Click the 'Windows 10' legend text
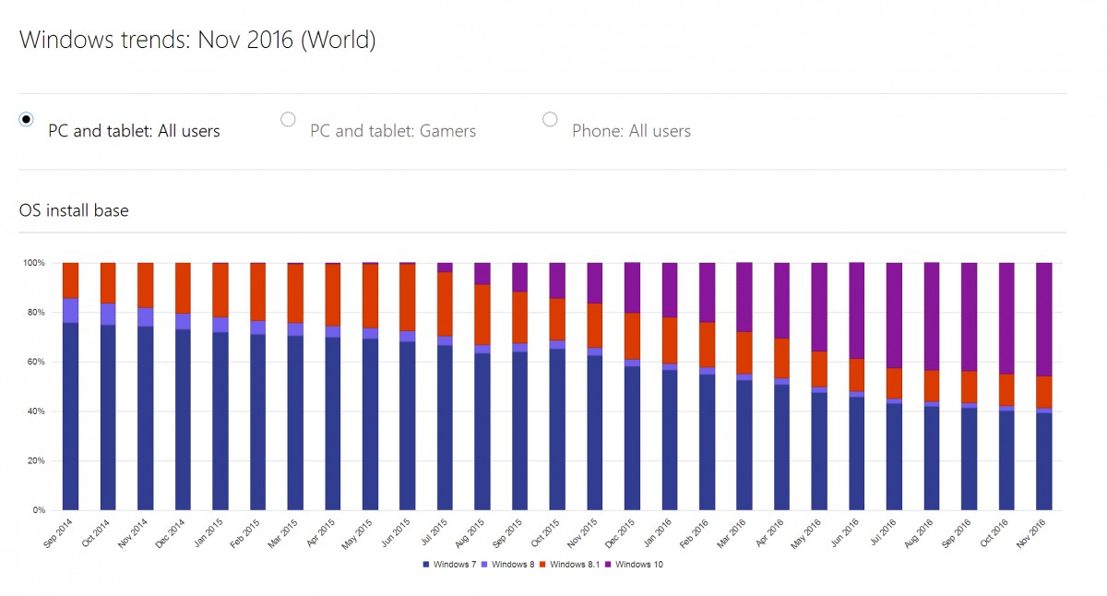 (639, 564)
